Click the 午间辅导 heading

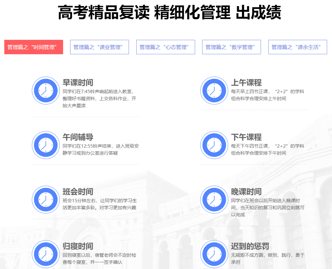pyautogui.click(x=78, y=137)
